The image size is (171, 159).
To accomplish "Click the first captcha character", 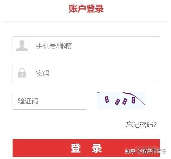I will click(107, 99).
